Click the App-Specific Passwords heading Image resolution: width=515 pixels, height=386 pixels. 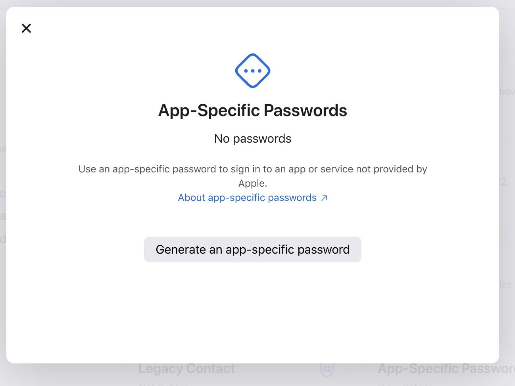253,110
